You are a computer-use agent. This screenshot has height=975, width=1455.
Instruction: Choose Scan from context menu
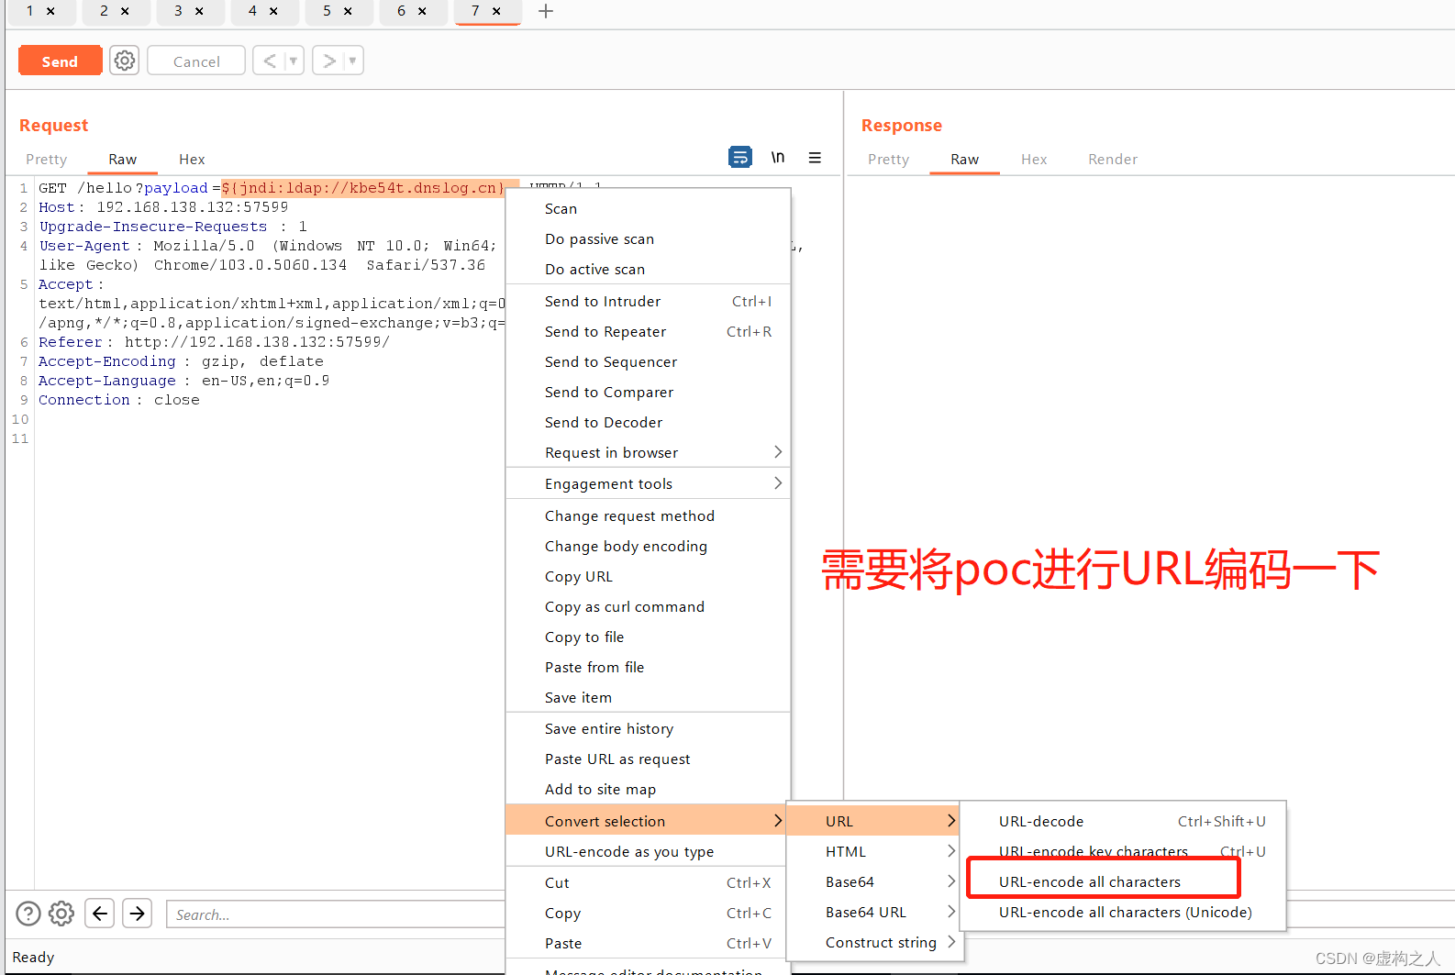648,209
